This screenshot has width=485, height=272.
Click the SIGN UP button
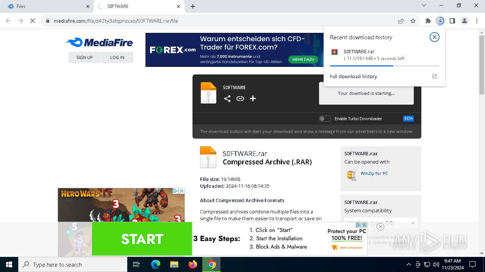[x=84, y=57]
